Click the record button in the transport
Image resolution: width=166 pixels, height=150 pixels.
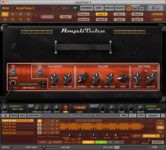pos(114,142)
